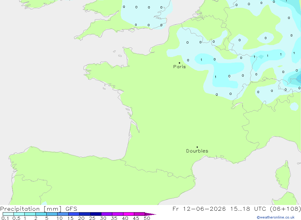The height and width of the screenshot is (220, 301).
Task: Select the 30–35 mm legend swatch
Action: point(107,214)
